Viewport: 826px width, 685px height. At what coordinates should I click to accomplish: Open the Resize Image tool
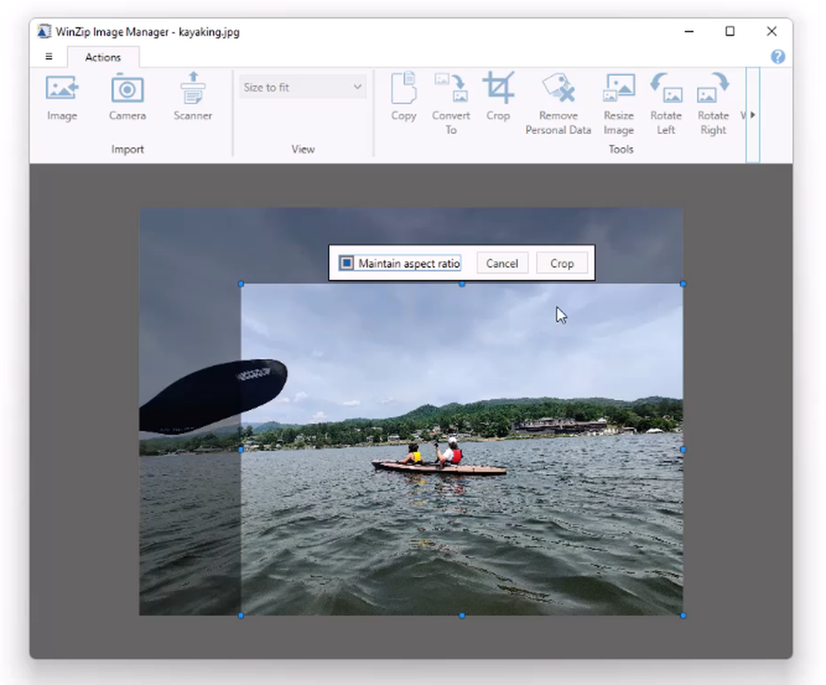click(619, 103)
